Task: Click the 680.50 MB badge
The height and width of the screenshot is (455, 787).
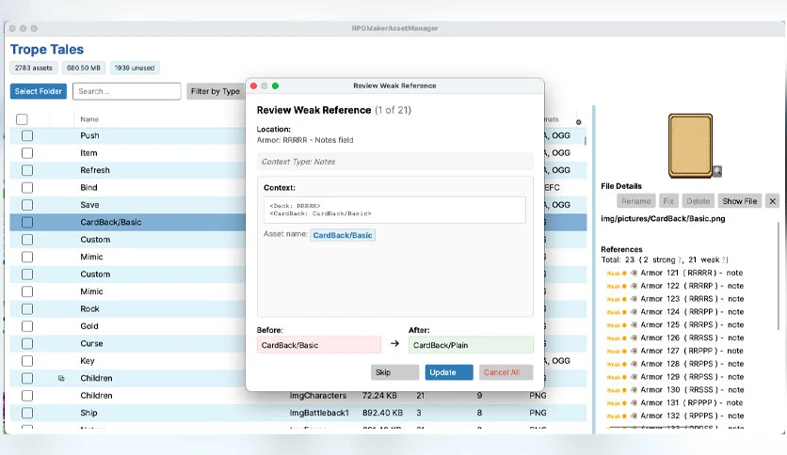Action: [84, 68]
